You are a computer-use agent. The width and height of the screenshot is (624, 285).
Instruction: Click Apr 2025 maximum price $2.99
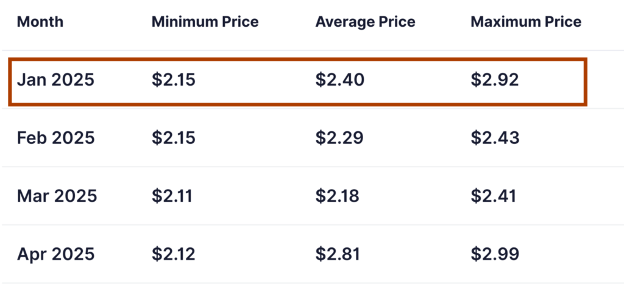coord(495,254)
